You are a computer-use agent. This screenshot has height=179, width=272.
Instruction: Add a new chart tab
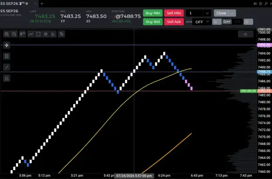[42, 3]
